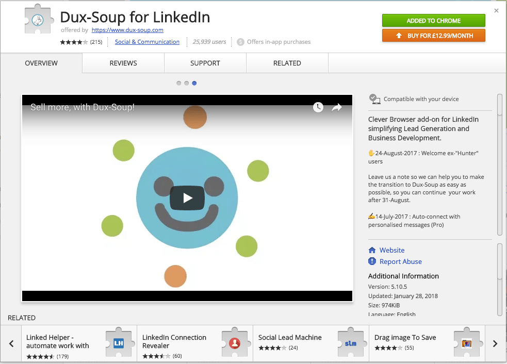This screenshot has height=364, width=507.
Task: Click Buy for £12.99/month button
Action: (x=434, y=36)
